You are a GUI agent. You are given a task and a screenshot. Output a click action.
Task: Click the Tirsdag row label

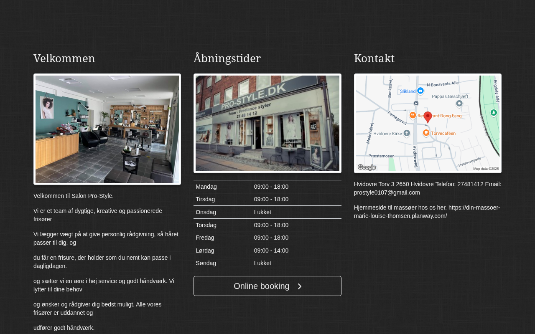pos(205,199)
